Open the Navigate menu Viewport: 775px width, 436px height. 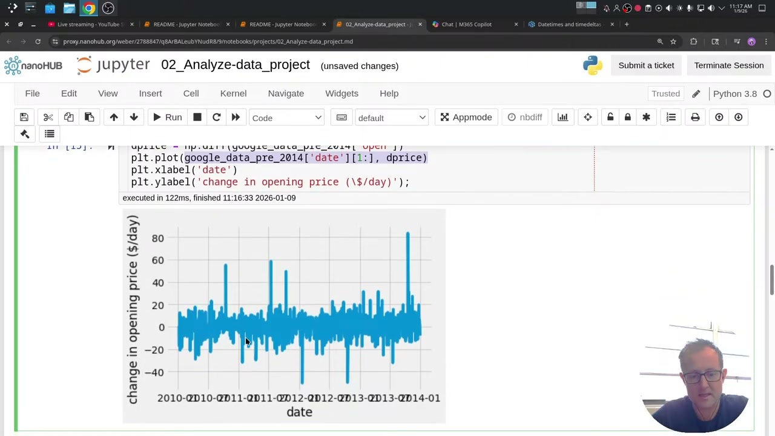[x=286, y=94]
